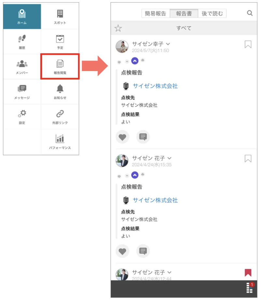Open the パフォーマンス performance chart tile
The image size is (262, 301).
pyautogui.click(x=60, y=142)
